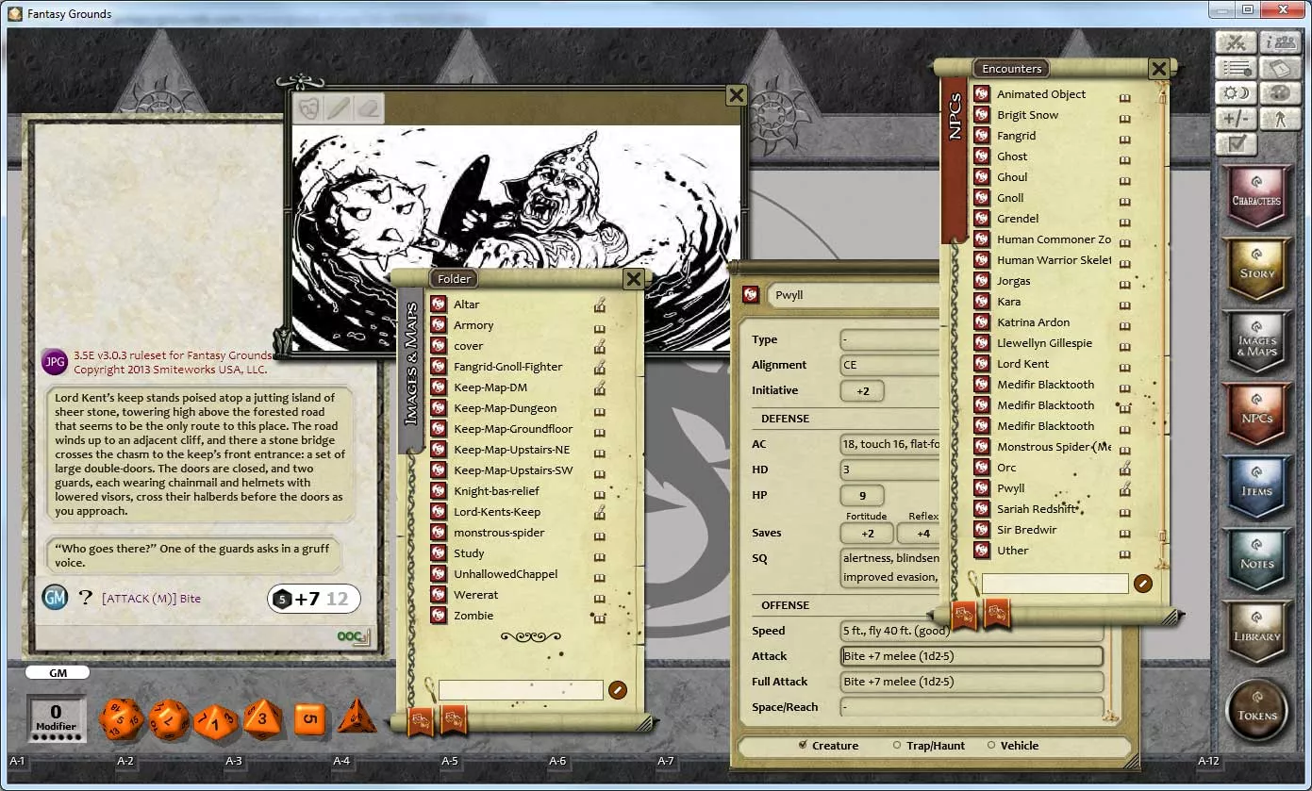Click the Alignment field showing CE

(889, 365)
